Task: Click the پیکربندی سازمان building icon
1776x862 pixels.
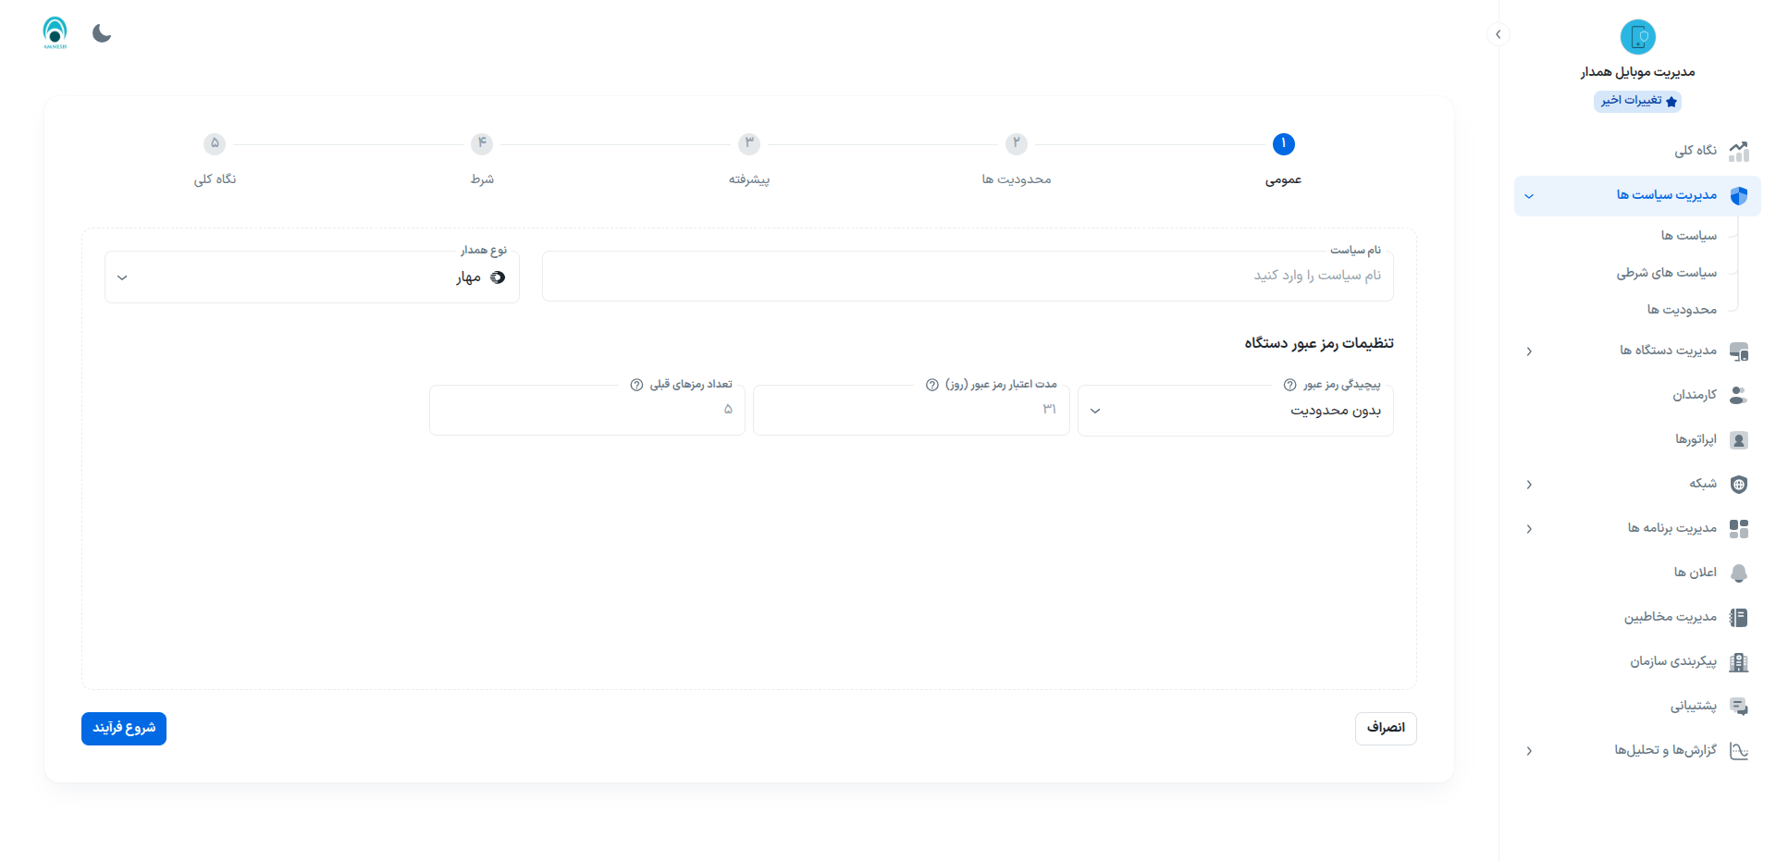Action: coord(1738,661)
